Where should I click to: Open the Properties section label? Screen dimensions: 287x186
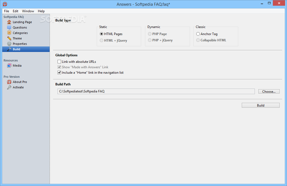click(x=20, y=44)
